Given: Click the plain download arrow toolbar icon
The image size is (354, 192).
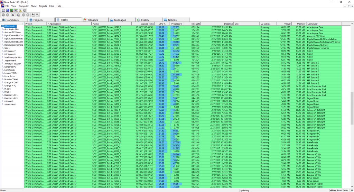Looking at the screenshot, I should (37, 15).
